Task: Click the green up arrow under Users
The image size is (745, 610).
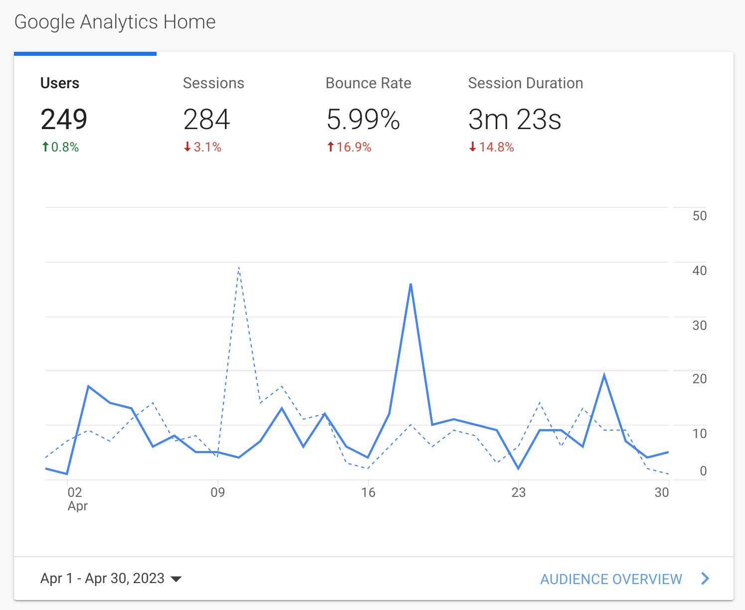Action: coord(45,147)
